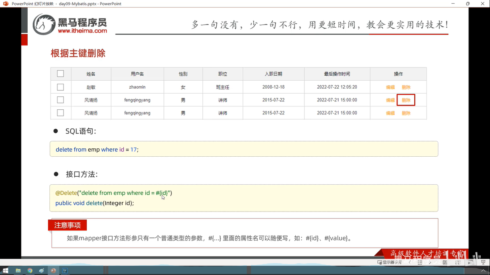Click the 职位 column header
The height and width of the screenshot is (275, 490).
pyautogui.click(x=223, y=74)
